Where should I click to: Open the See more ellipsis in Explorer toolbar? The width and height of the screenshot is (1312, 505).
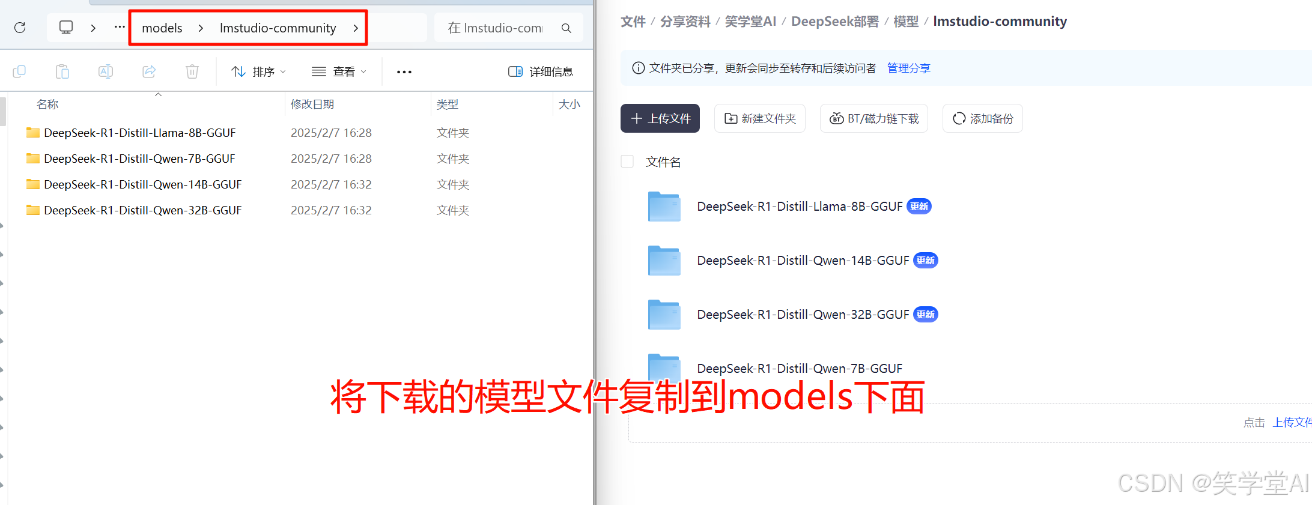(x=404, y=72)
